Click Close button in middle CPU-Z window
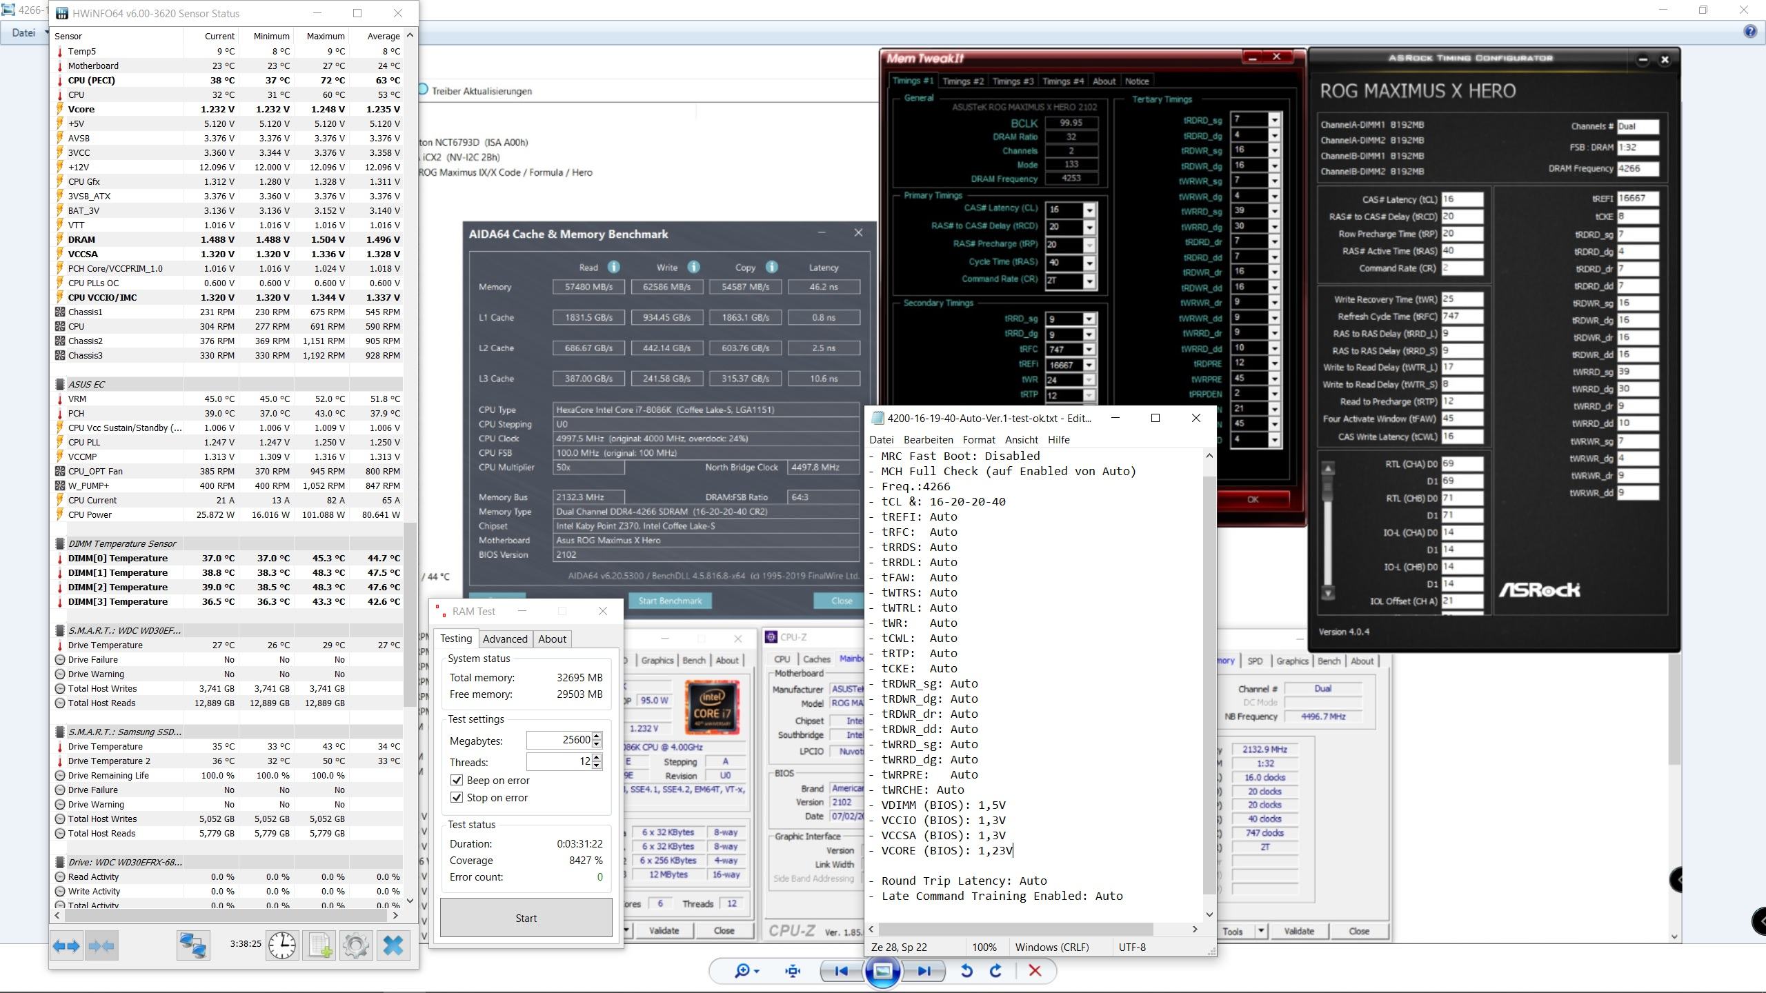 (724, 930)
